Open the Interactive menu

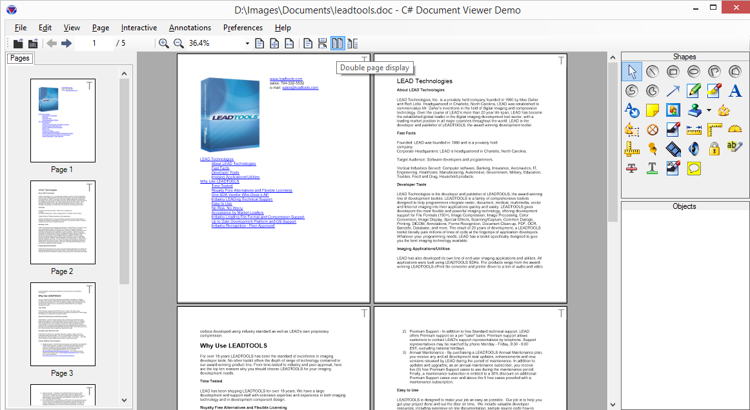click(x=139, y=28)
